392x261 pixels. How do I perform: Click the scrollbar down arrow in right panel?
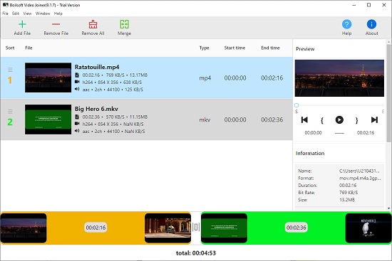click(x=388, y=208)
